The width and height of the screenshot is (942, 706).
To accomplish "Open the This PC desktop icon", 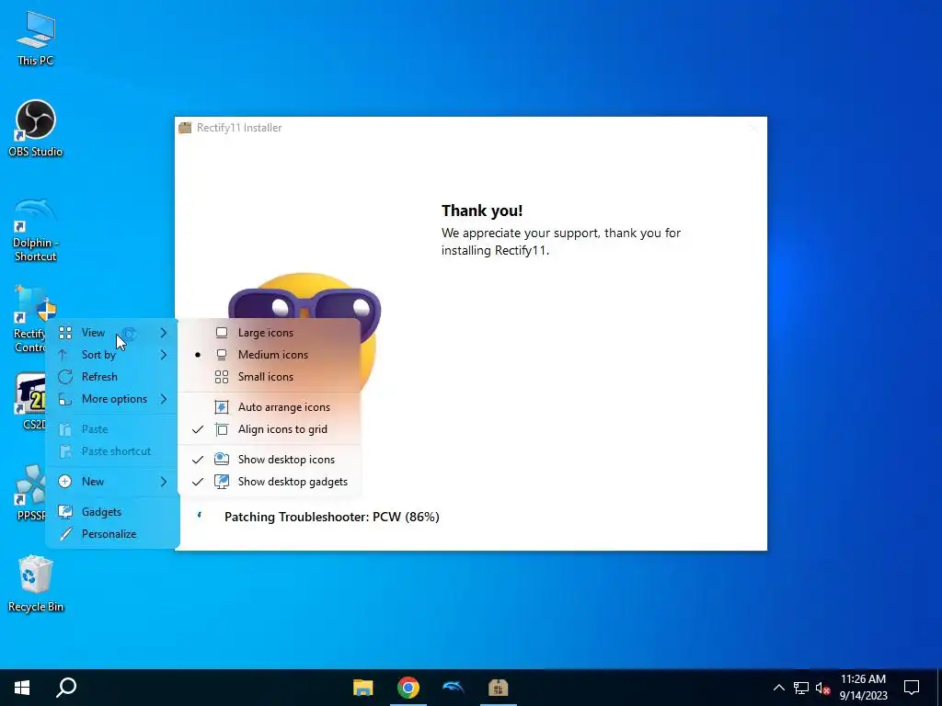I will pos(36,38).
